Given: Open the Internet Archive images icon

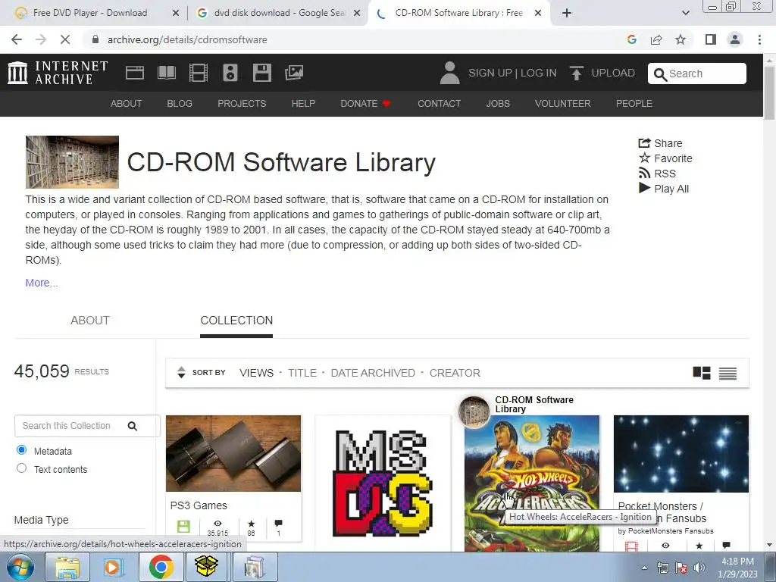Looking at the screenshot, I should 294,73.
